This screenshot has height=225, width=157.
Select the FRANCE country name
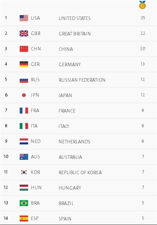[67, 111]
